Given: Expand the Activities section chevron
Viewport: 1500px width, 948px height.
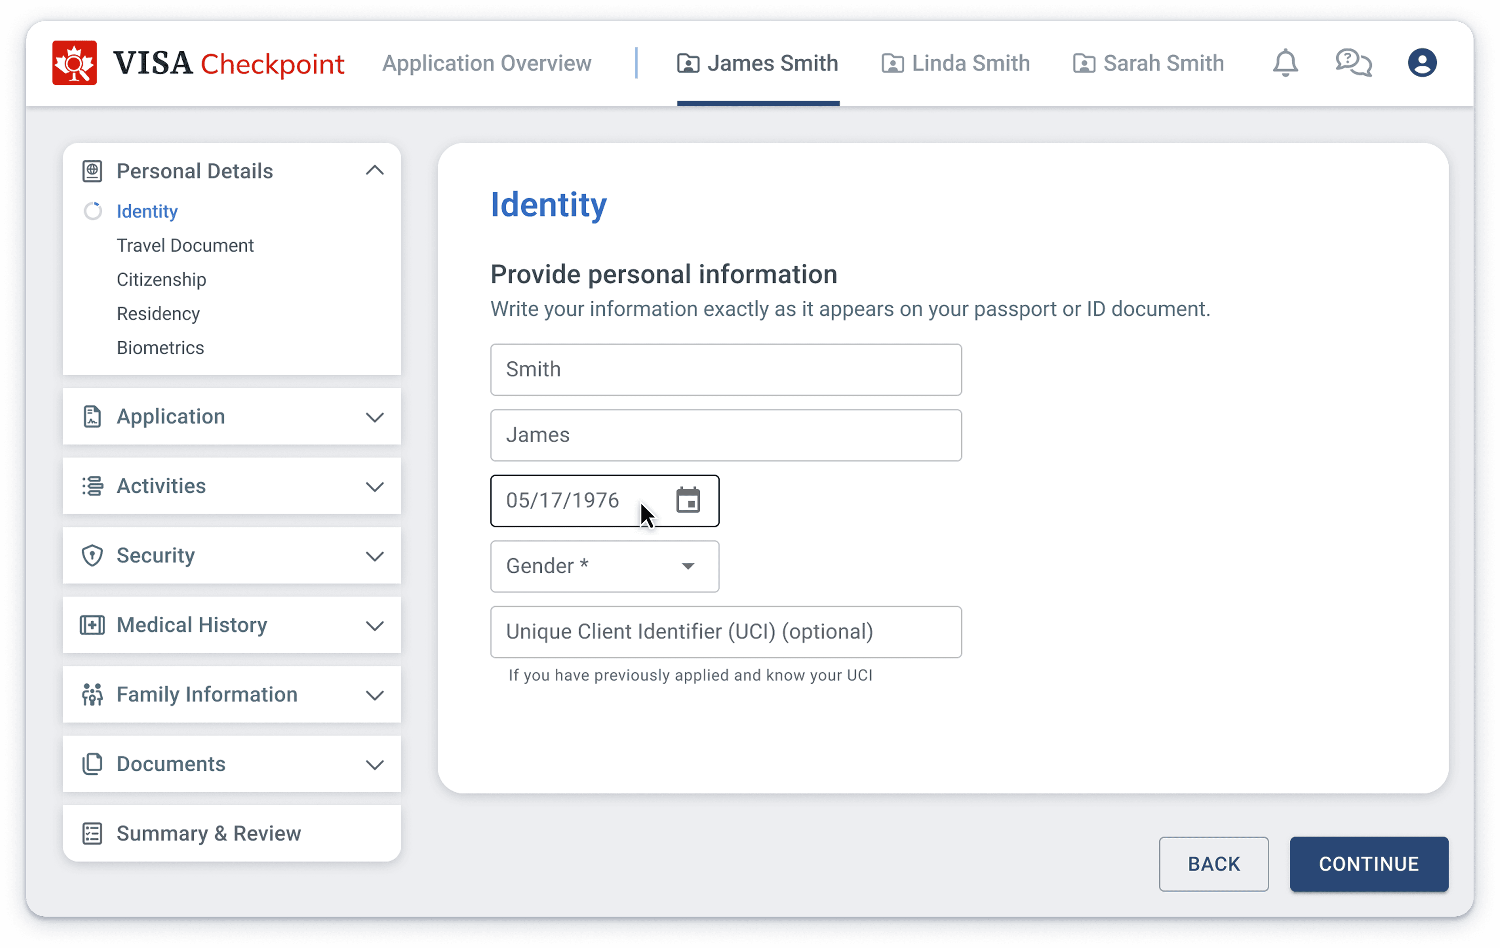Looking at the screenshot, I should click(374, 486).
